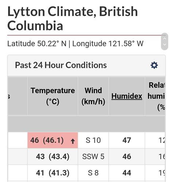The height and width of the screenshot is (182, 173).
Task: Click the Humidex value 46
Action: [127, 156]
